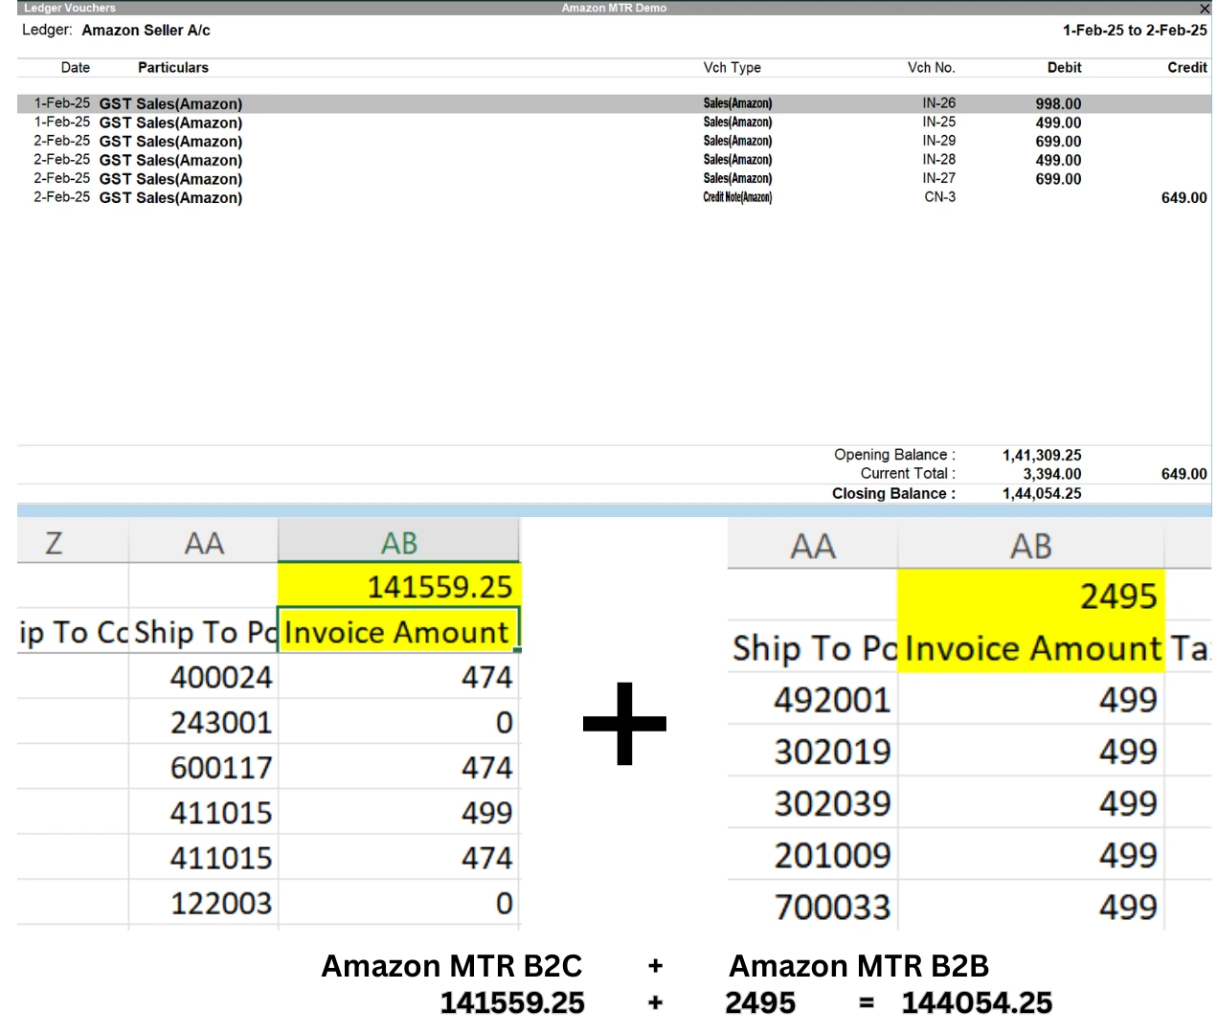Click the Invoice Amount header cell

397,632
